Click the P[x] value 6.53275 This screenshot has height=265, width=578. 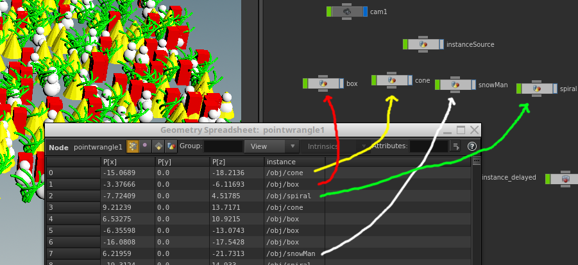click(x=117, y=219)
